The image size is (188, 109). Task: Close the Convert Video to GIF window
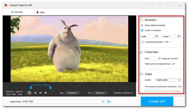click(180, 6)
